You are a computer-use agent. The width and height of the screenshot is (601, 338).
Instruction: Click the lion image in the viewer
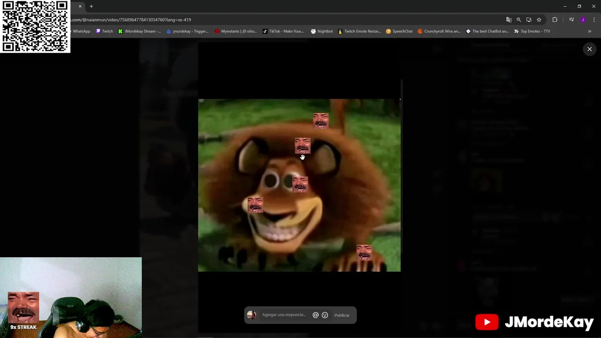click(299, 185)
